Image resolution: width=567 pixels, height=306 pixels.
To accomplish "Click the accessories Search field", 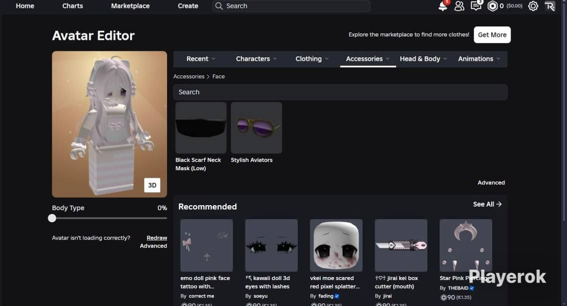I will pyautogui.click(x=340, y=92).
